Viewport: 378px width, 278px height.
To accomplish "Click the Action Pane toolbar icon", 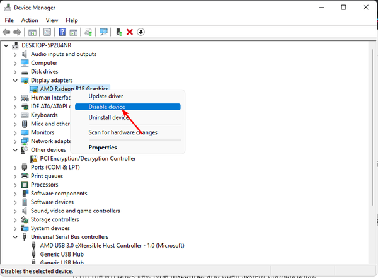I will [73, 32].
